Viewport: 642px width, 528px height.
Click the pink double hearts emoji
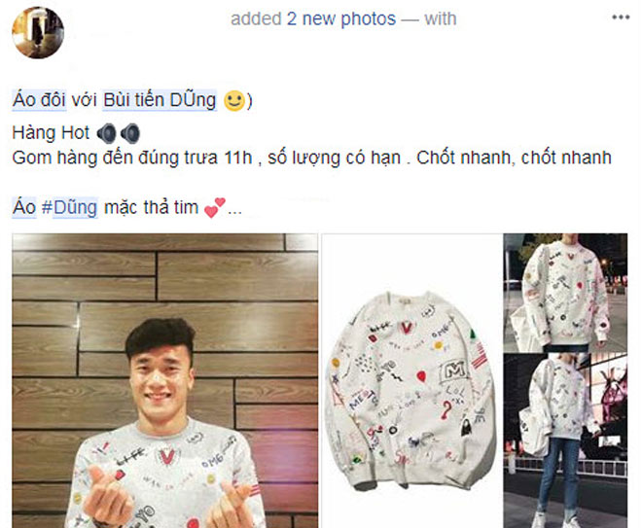coord(215,207)
